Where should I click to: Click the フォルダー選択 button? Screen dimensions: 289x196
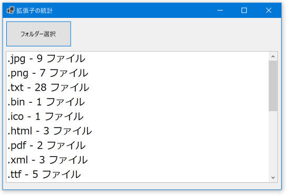38,34
